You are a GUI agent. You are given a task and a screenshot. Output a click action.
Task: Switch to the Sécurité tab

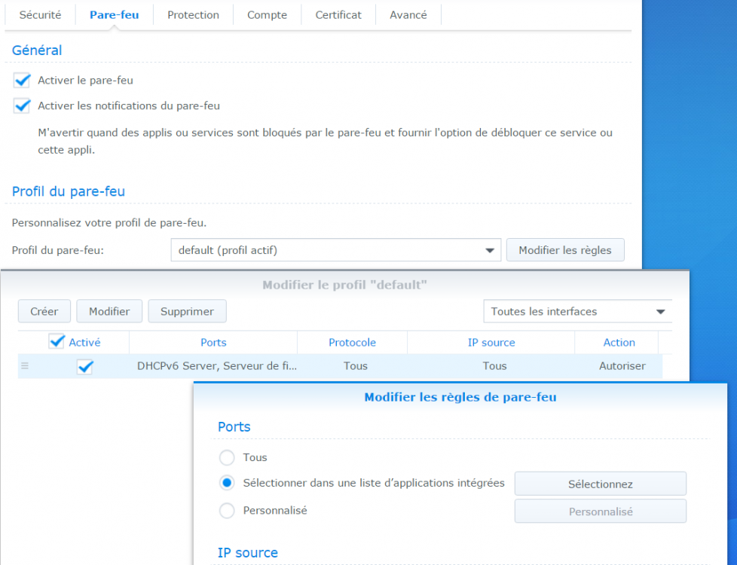click(40, 15)
